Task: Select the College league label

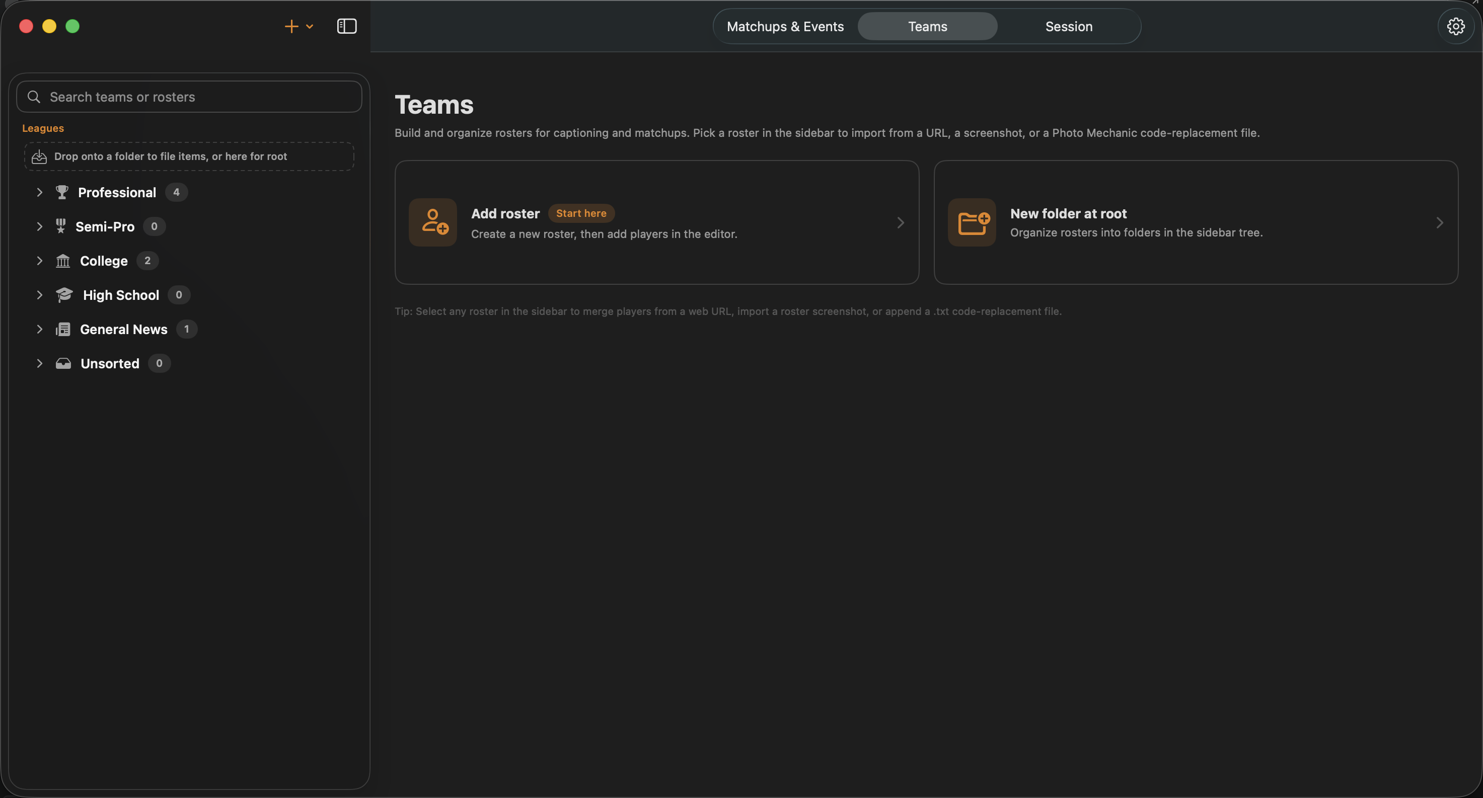Action: click(104, 261)
